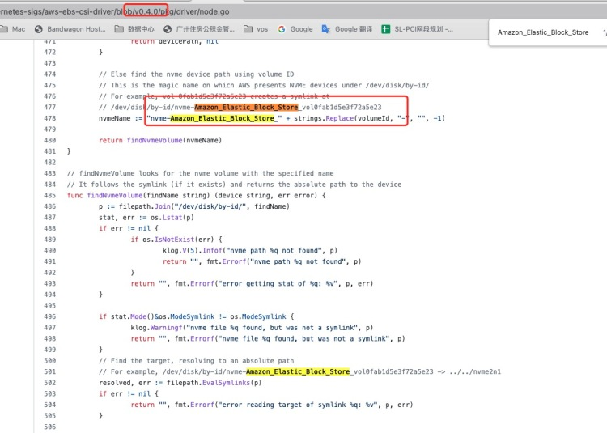Screen dimensions: 607x433
Task: Click 'func findNvmeVolume' function declaration
Action: point(105,195)
